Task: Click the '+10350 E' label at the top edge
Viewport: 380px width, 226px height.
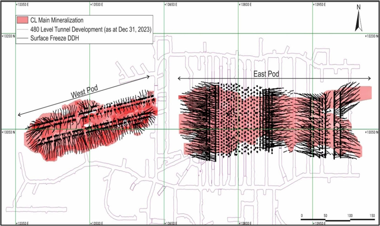Action: pyautogui.click(x=23, y=4)
